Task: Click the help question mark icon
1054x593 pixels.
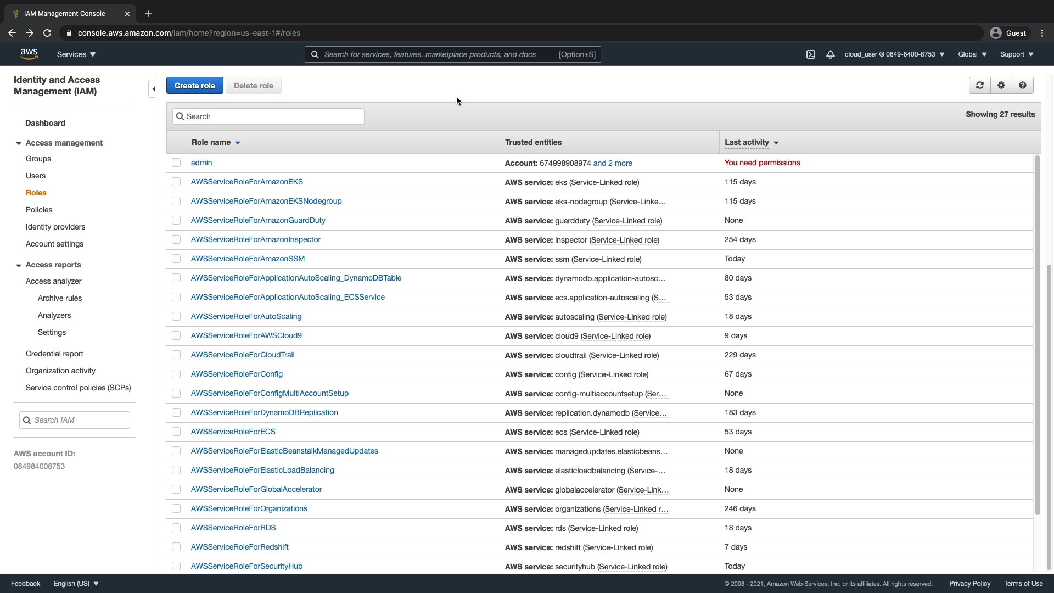Action: pos(1023,86)
